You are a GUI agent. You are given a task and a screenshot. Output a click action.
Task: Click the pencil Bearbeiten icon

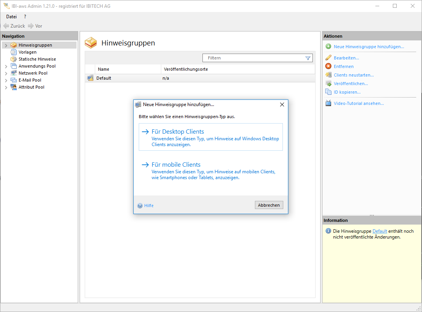point(328,58)
